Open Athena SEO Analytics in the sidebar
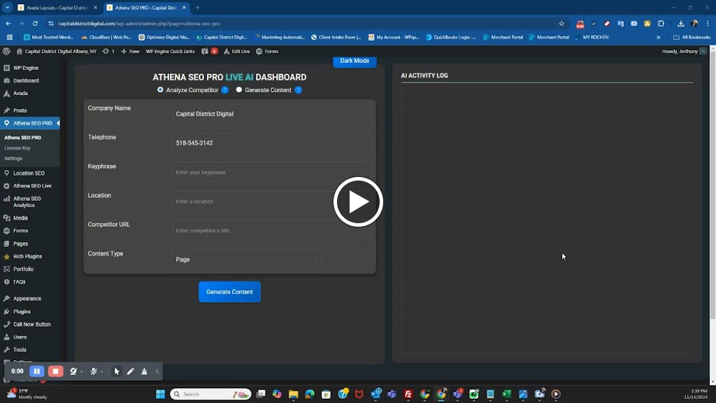The width and height of the screenshot is (716, 403). coord(27,202)
